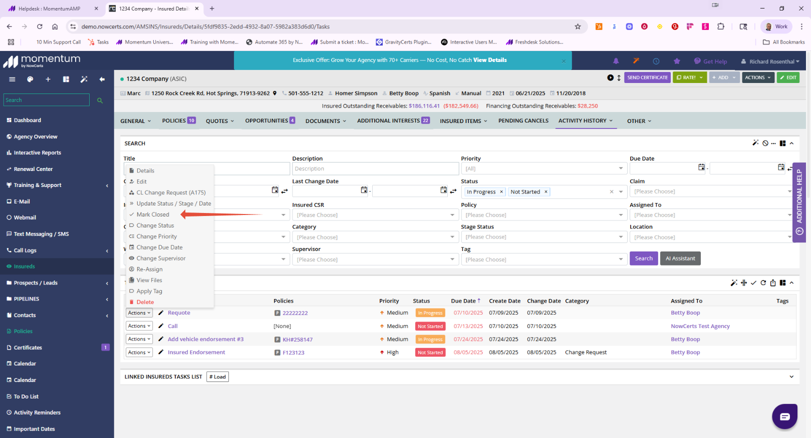This screenshot has width=811, height=438.
Task: Click the edit pencil for Requote task
Action: click(161, 313)
